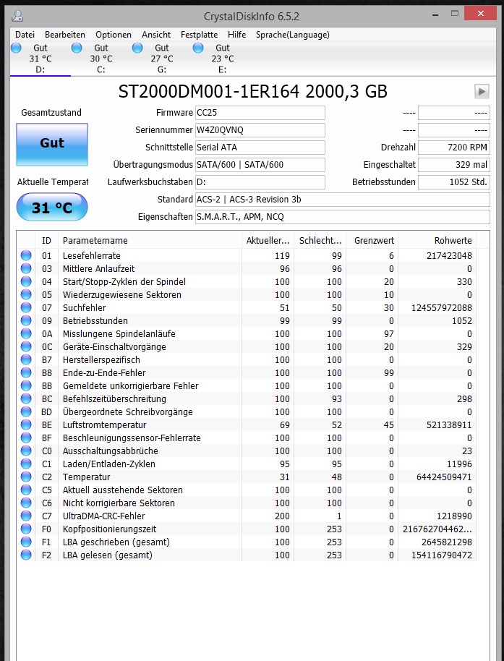Click the blue Gut health status button

[x=52, y=144]
